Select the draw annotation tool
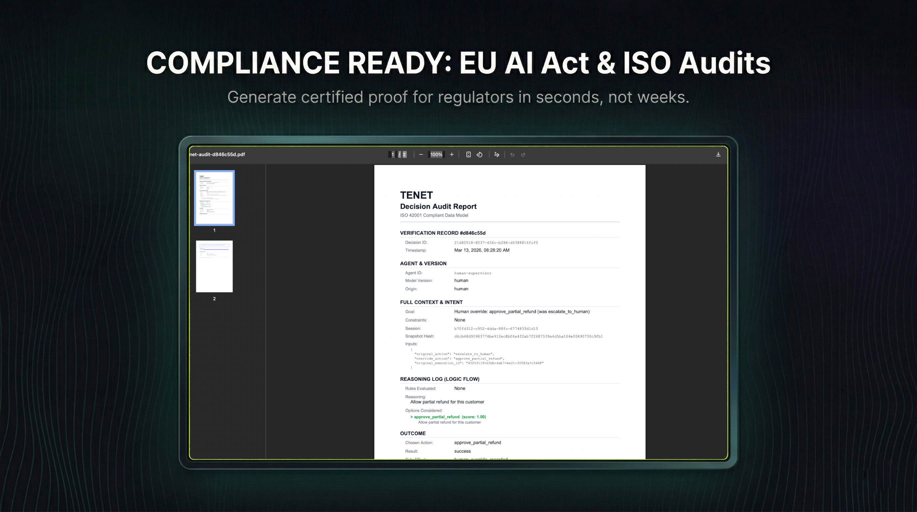 click(x=497, y=155)
